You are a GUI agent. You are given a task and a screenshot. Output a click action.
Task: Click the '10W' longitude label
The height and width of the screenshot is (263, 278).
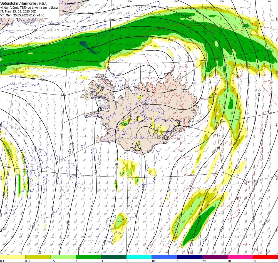coord(222,1)
